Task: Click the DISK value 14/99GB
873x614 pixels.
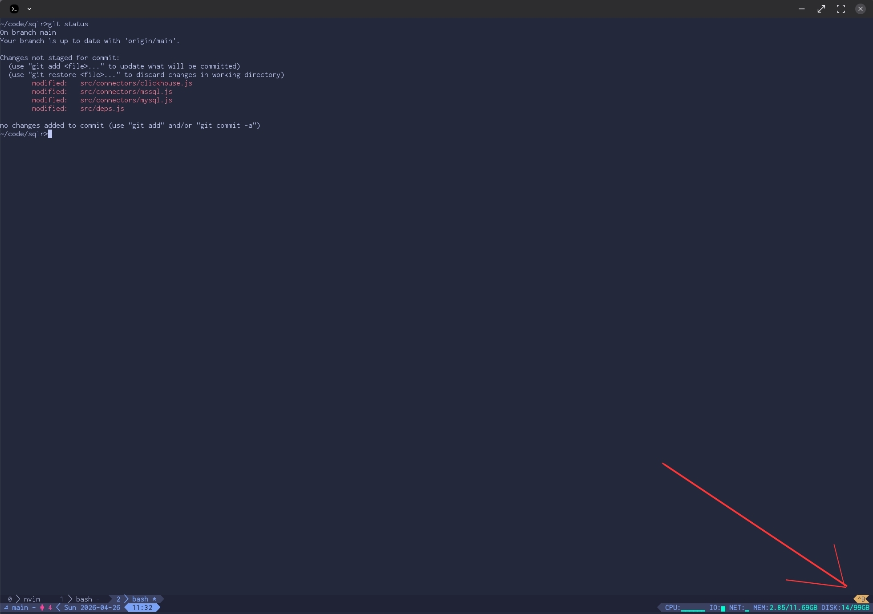Action: click(x=855, y=608)
